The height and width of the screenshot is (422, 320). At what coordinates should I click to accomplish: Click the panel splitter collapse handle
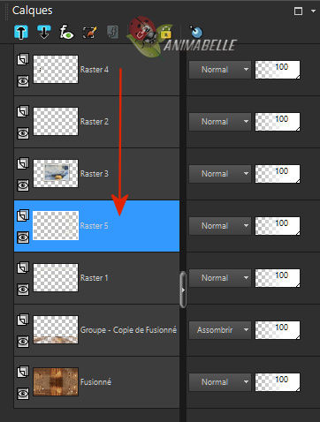(183, 290)
